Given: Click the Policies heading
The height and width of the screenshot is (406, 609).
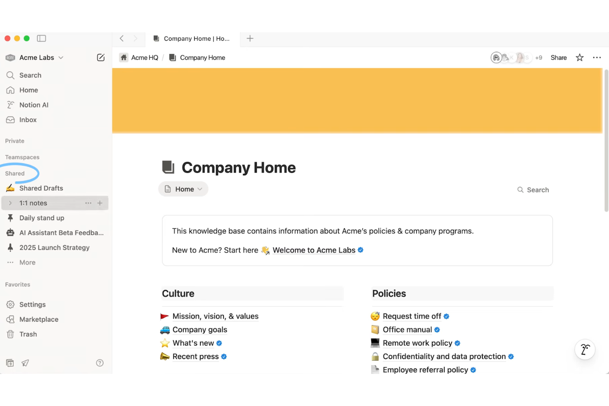Looking at the screenshot, I should coord(389,293).
